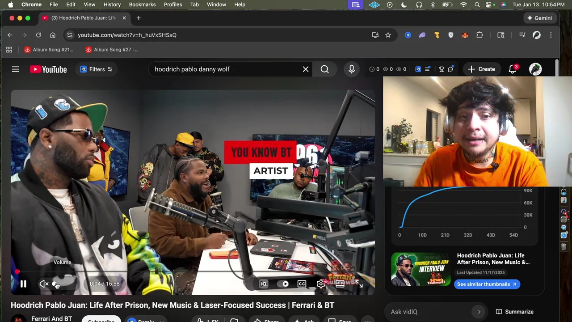This screenshot has height=322, width=572.
Task: Open the Album Song #27 bookmark
Action: (112, 50)
